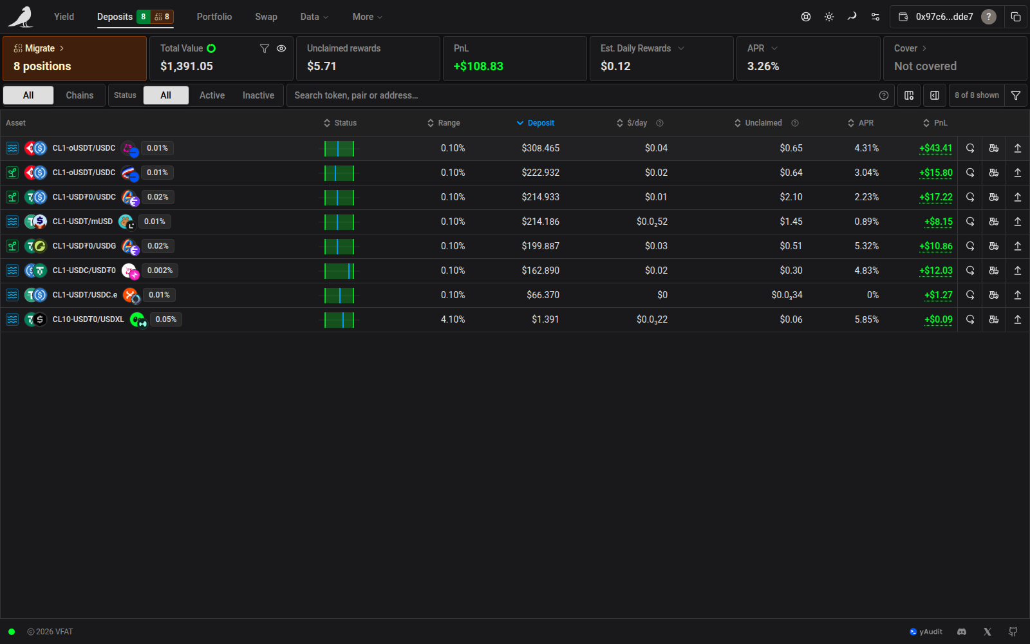The width and height of the screenshot is (1030, 644).
Task: Sort by PnL column header
Action: tap(935, 123)
